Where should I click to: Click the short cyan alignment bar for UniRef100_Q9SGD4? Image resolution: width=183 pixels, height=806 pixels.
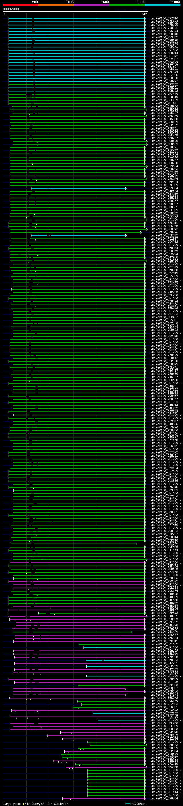point(79,188)
